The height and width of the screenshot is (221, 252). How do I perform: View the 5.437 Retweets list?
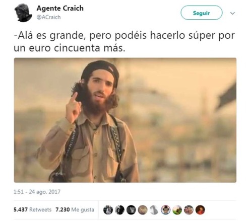[x=32, y=209]
